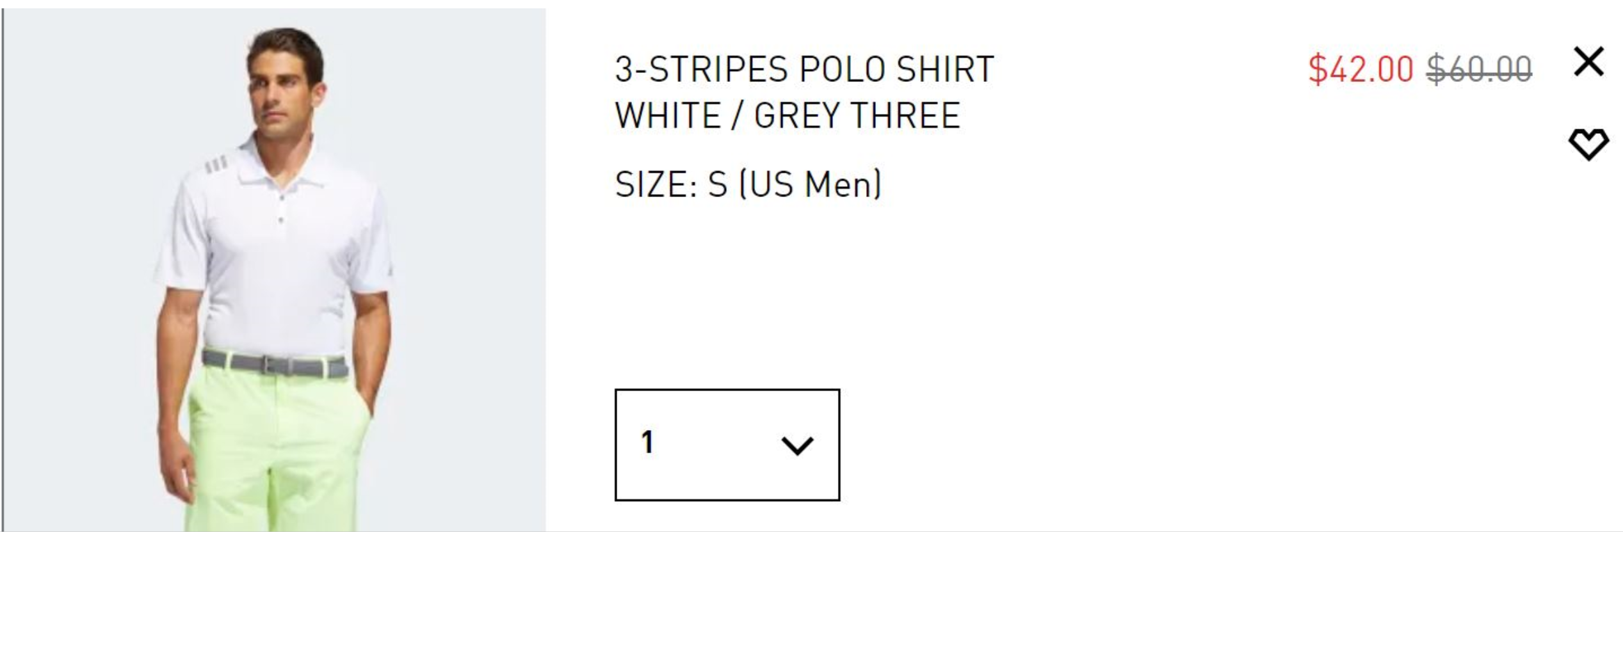This screenshot has height=656, width=1623.
Task: Open the quantity dropdown
Action: [727, 444]
